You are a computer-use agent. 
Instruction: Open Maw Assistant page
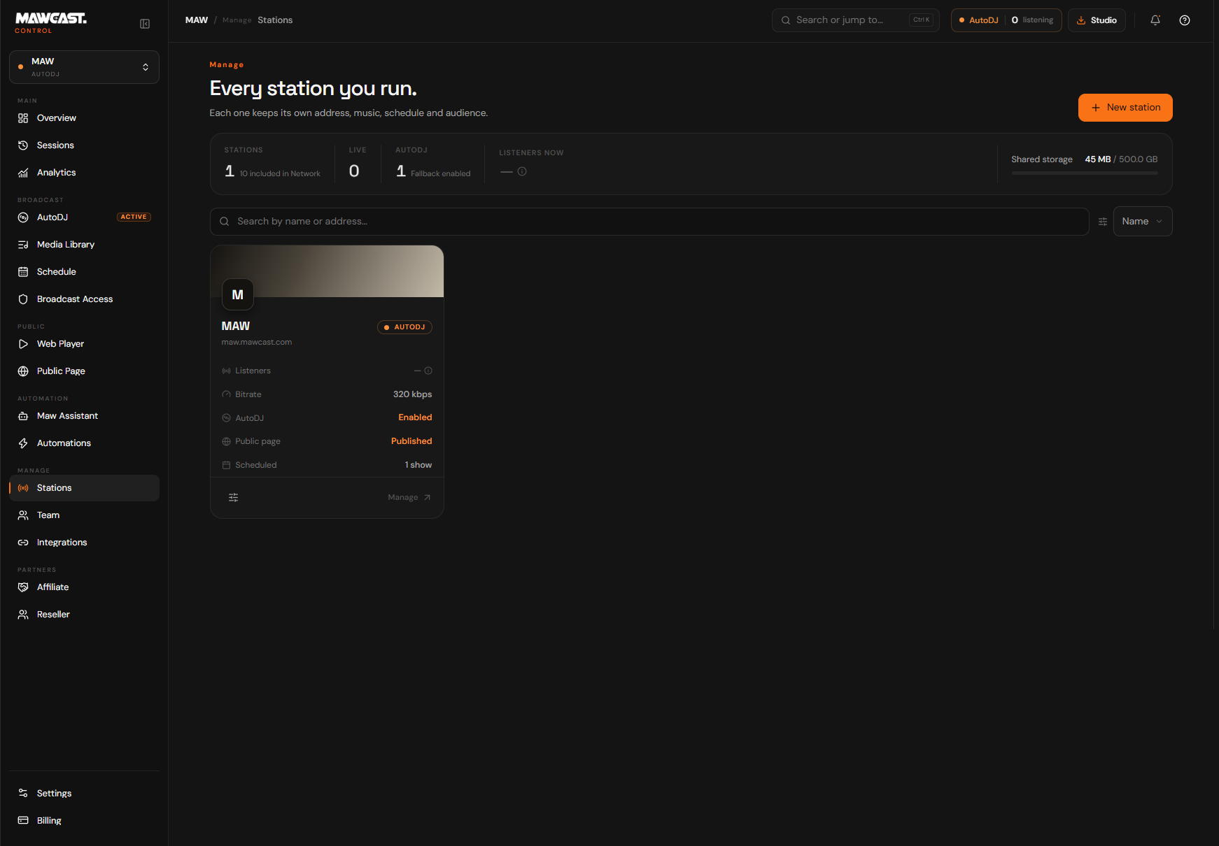[84, 416]
